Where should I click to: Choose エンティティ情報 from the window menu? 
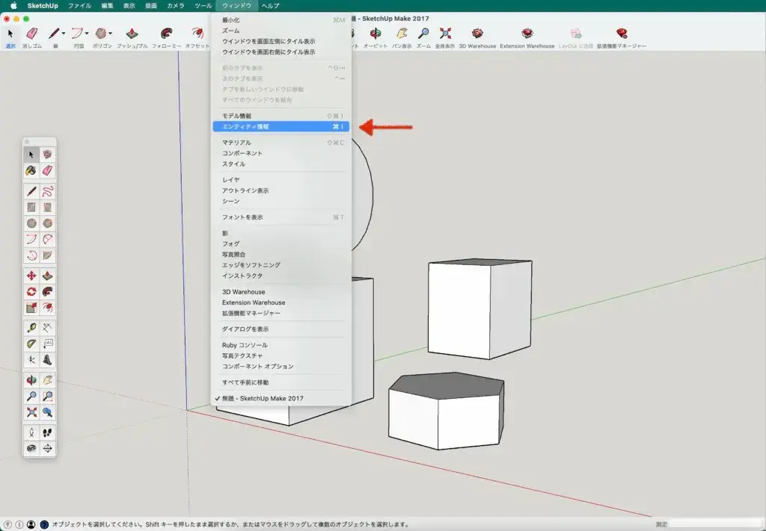(281, 127)
